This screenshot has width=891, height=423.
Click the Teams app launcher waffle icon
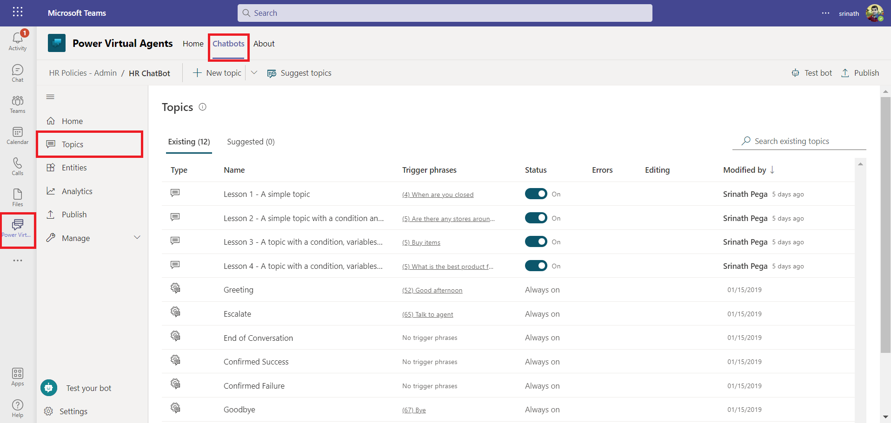tap(18, 12)
